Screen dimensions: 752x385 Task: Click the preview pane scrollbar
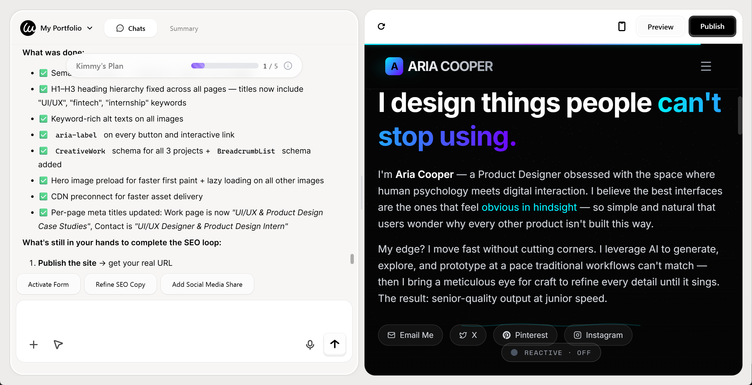(740, 115)
